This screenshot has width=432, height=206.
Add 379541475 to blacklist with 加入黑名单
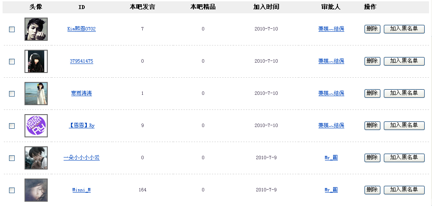click(404, 61)
